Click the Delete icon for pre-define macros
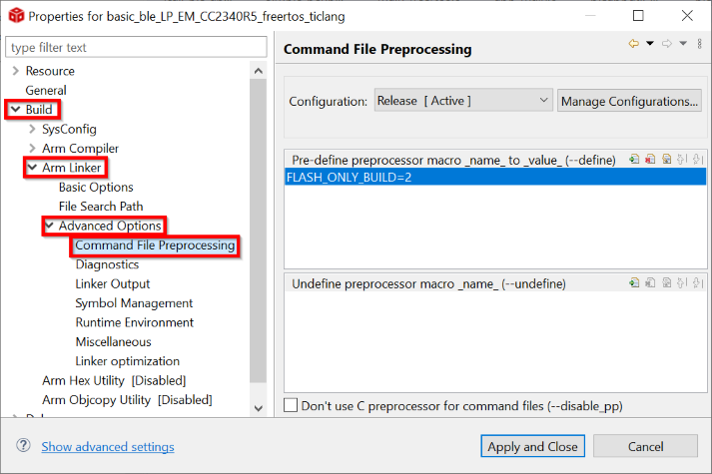712x474 pixels. click(x=650, y=160)
